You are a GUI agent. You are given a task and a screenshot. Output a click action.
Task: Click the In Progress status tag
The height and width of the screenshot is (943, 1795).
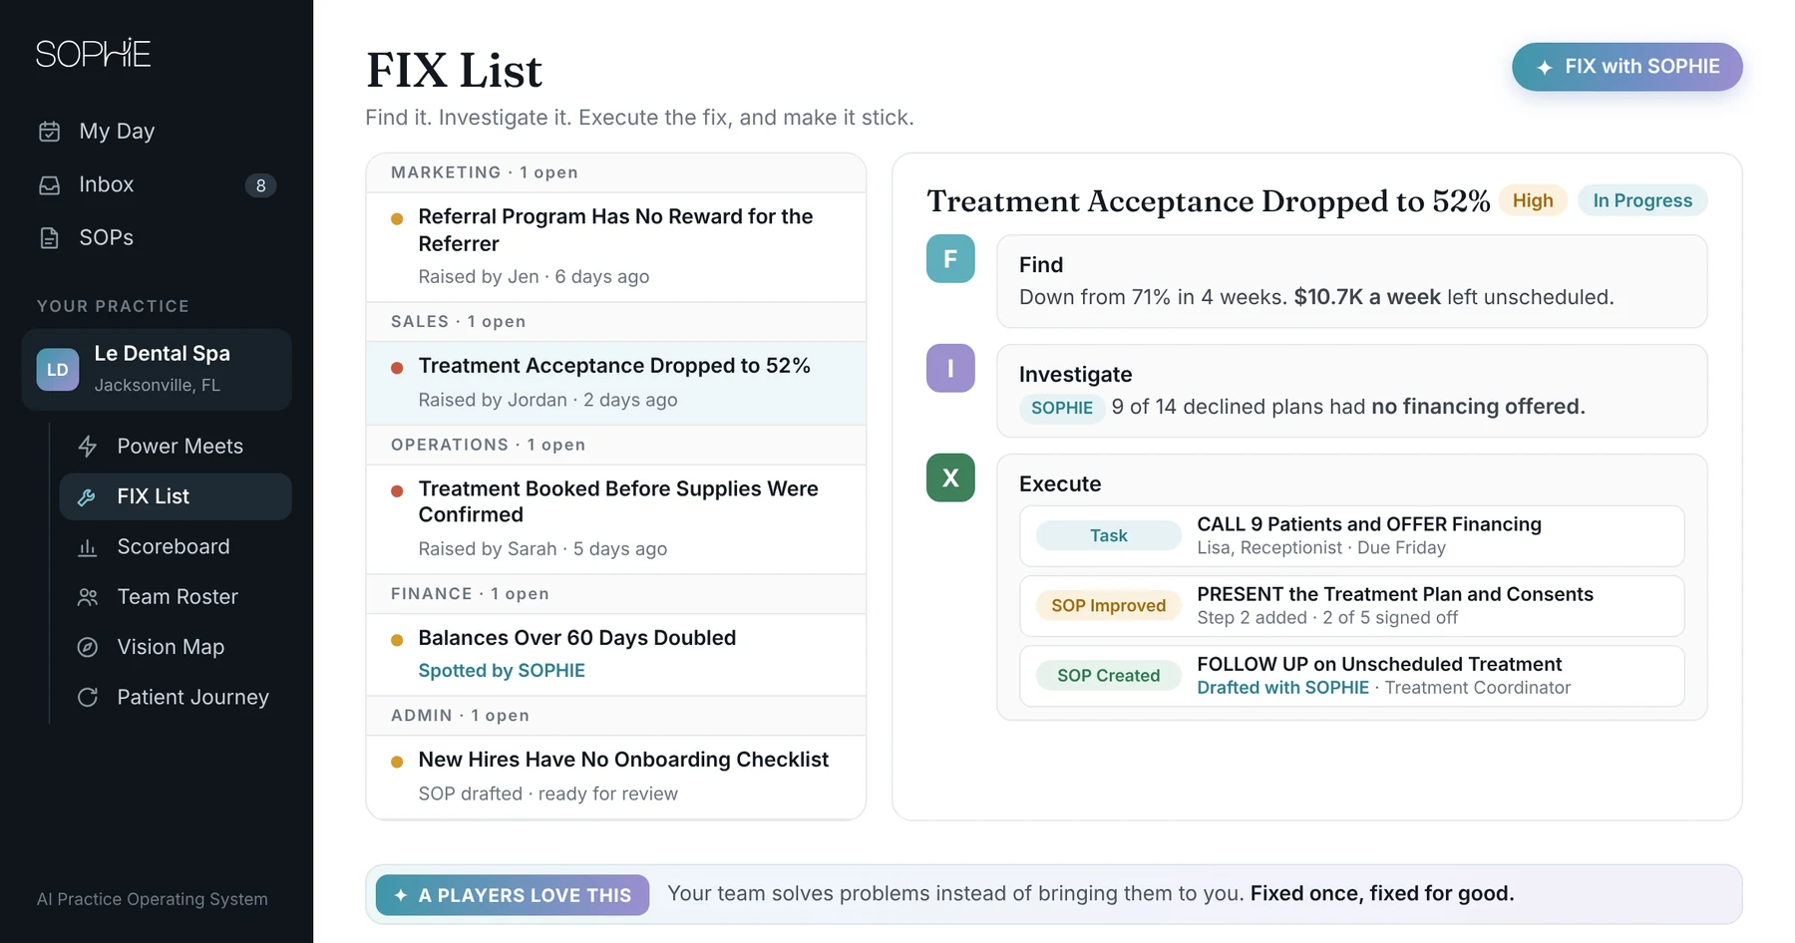point(1642,201)
